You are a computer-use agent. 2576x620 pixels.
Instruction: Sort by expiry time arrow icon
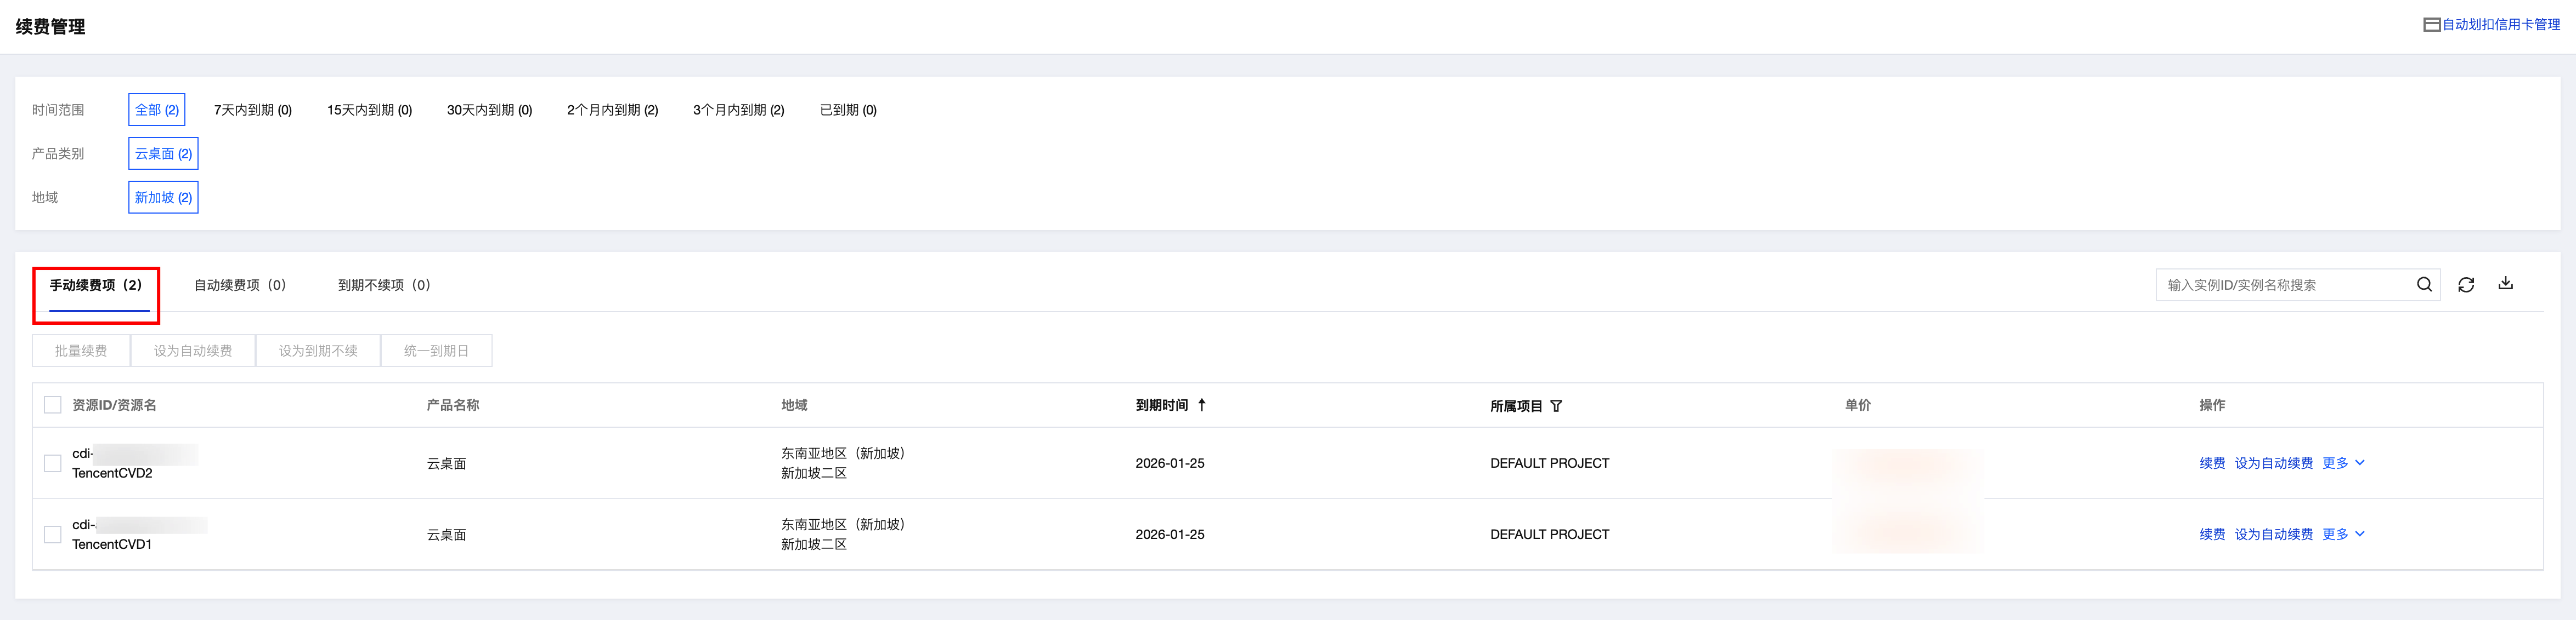(1201, 405)
